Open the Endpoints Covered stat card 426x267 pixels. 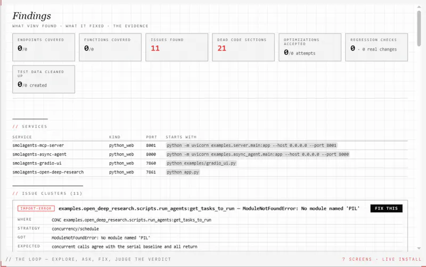(44, 47)
